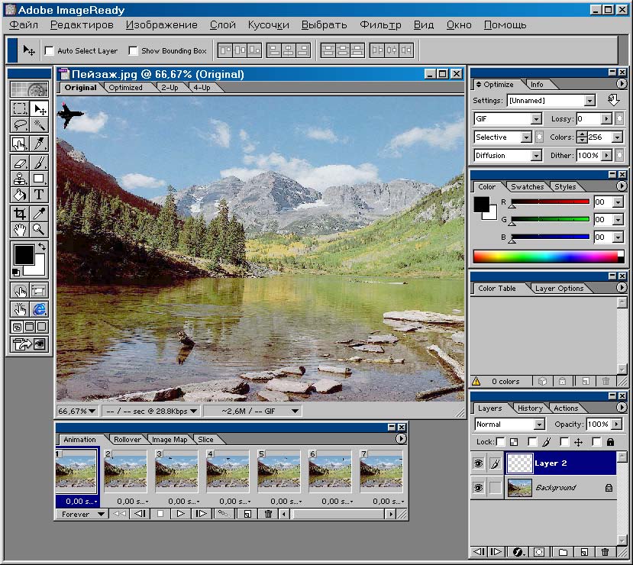
Task: Enable the Auto Select Layer checkbox
Action: (50, 51)
